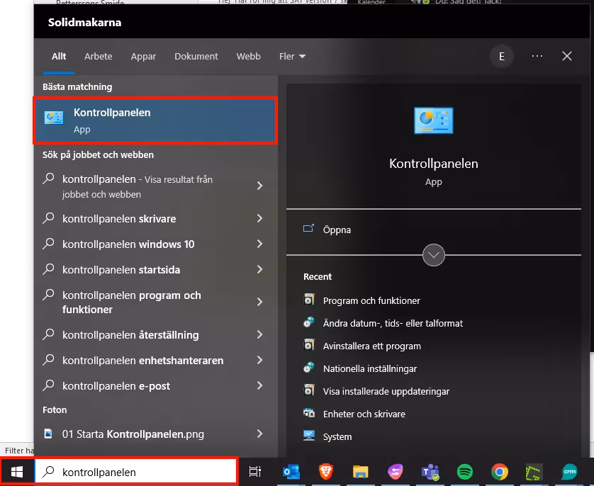Expand arrow for kontrollpanelen windows 10
The height and width of the screenshot is (486, 594).
[x=260, y=244]
